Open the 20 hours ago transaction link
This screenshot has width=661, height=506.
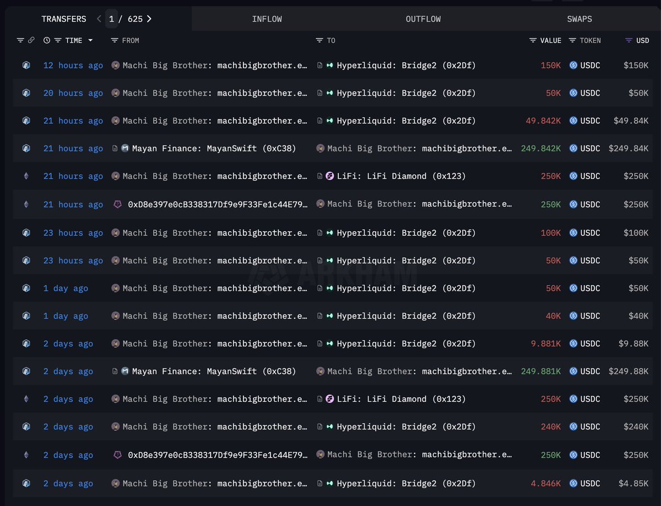click(x=73, y=93)
